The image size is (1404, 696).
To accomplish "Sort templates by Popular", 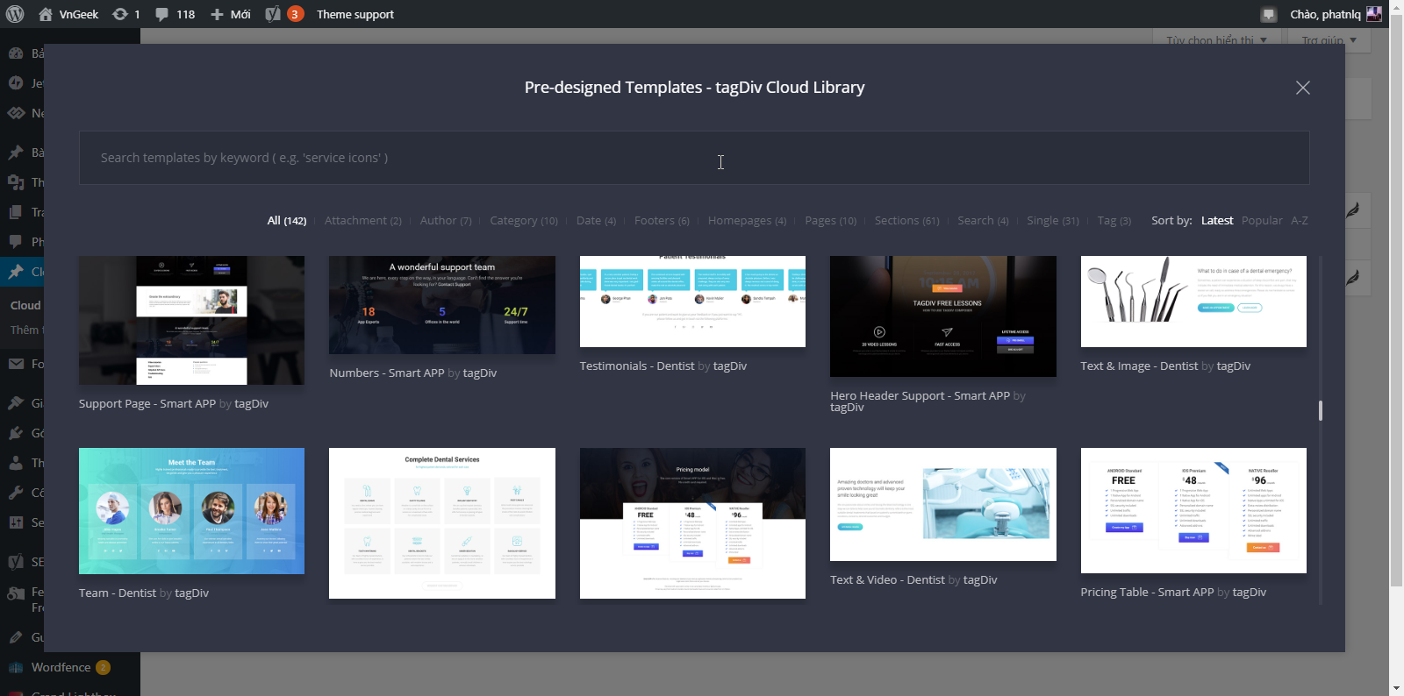I will tap(1262, 221).
